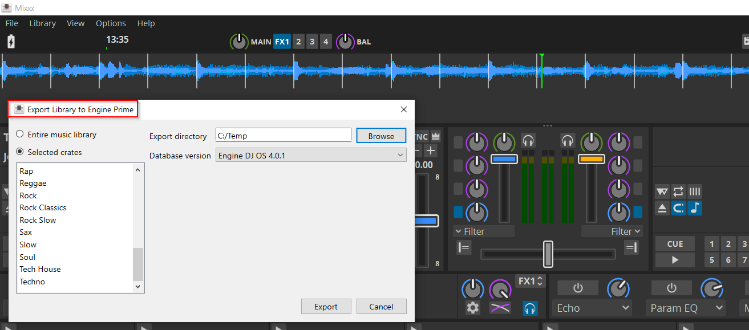Image resolution: width=749 pixels, height=330 pixels.
Task: Toggle right channel high EQ kill
Action: tap(638, 142)
